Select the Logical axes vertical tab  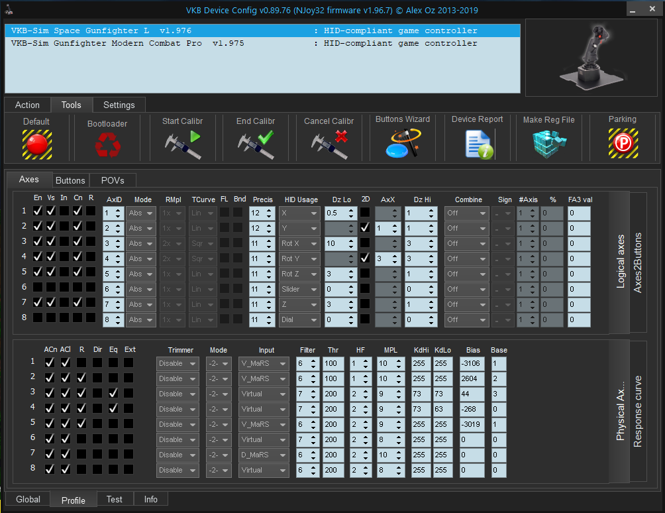[620, 262]
